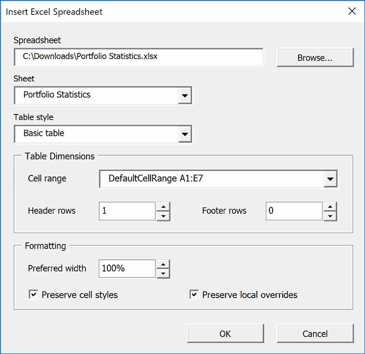Viewport: 365px width, 354px height.
Task: Decrease Preferred width with the down arrow
Action: (163, 274)
